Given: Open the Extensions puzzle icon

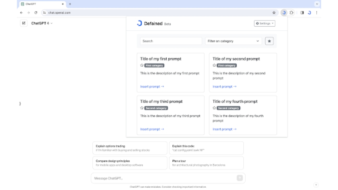Looking at the screenshot, I should coord(291,13).
